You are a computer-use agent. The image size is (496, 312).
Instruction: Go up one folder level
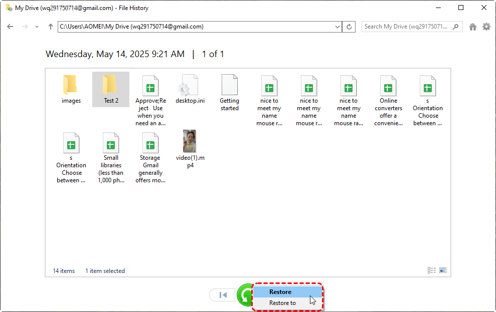click(50, 27)
